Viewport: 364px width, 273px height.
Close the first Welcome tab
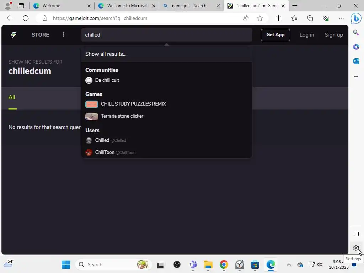click(x=89, y=6)
